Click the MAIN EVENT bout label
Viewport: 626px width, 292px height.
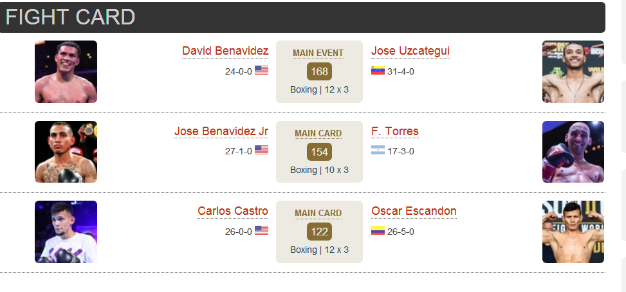[x=318, y=53]
